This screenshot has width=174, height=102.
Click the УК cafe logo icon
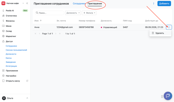pyautogui.click(x=3, y=3)
